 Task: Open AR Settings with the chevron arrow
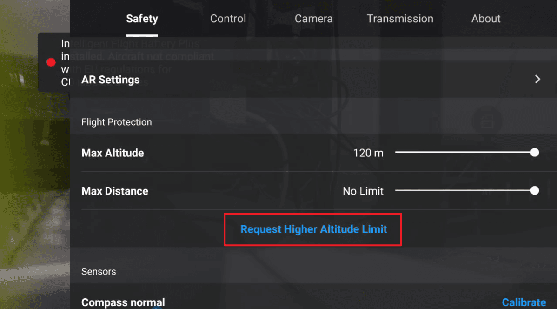(x=537, y=79)
